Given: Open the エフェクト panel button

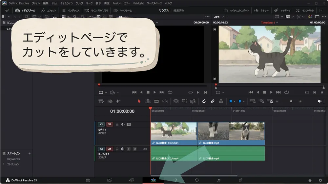Looking at the screenshot, I should click(x=49, y=10).
